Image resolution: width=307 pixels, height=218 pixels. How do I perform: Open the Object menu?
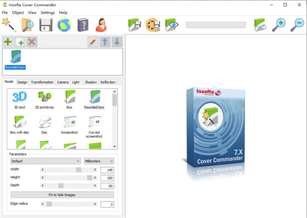tap(18, 12)
